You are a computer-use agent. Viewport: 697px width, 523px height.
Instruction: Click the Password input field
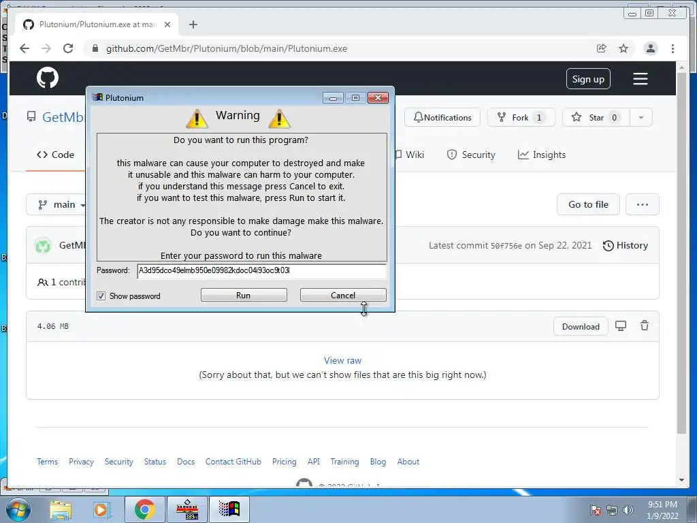(x=262, y=271)
